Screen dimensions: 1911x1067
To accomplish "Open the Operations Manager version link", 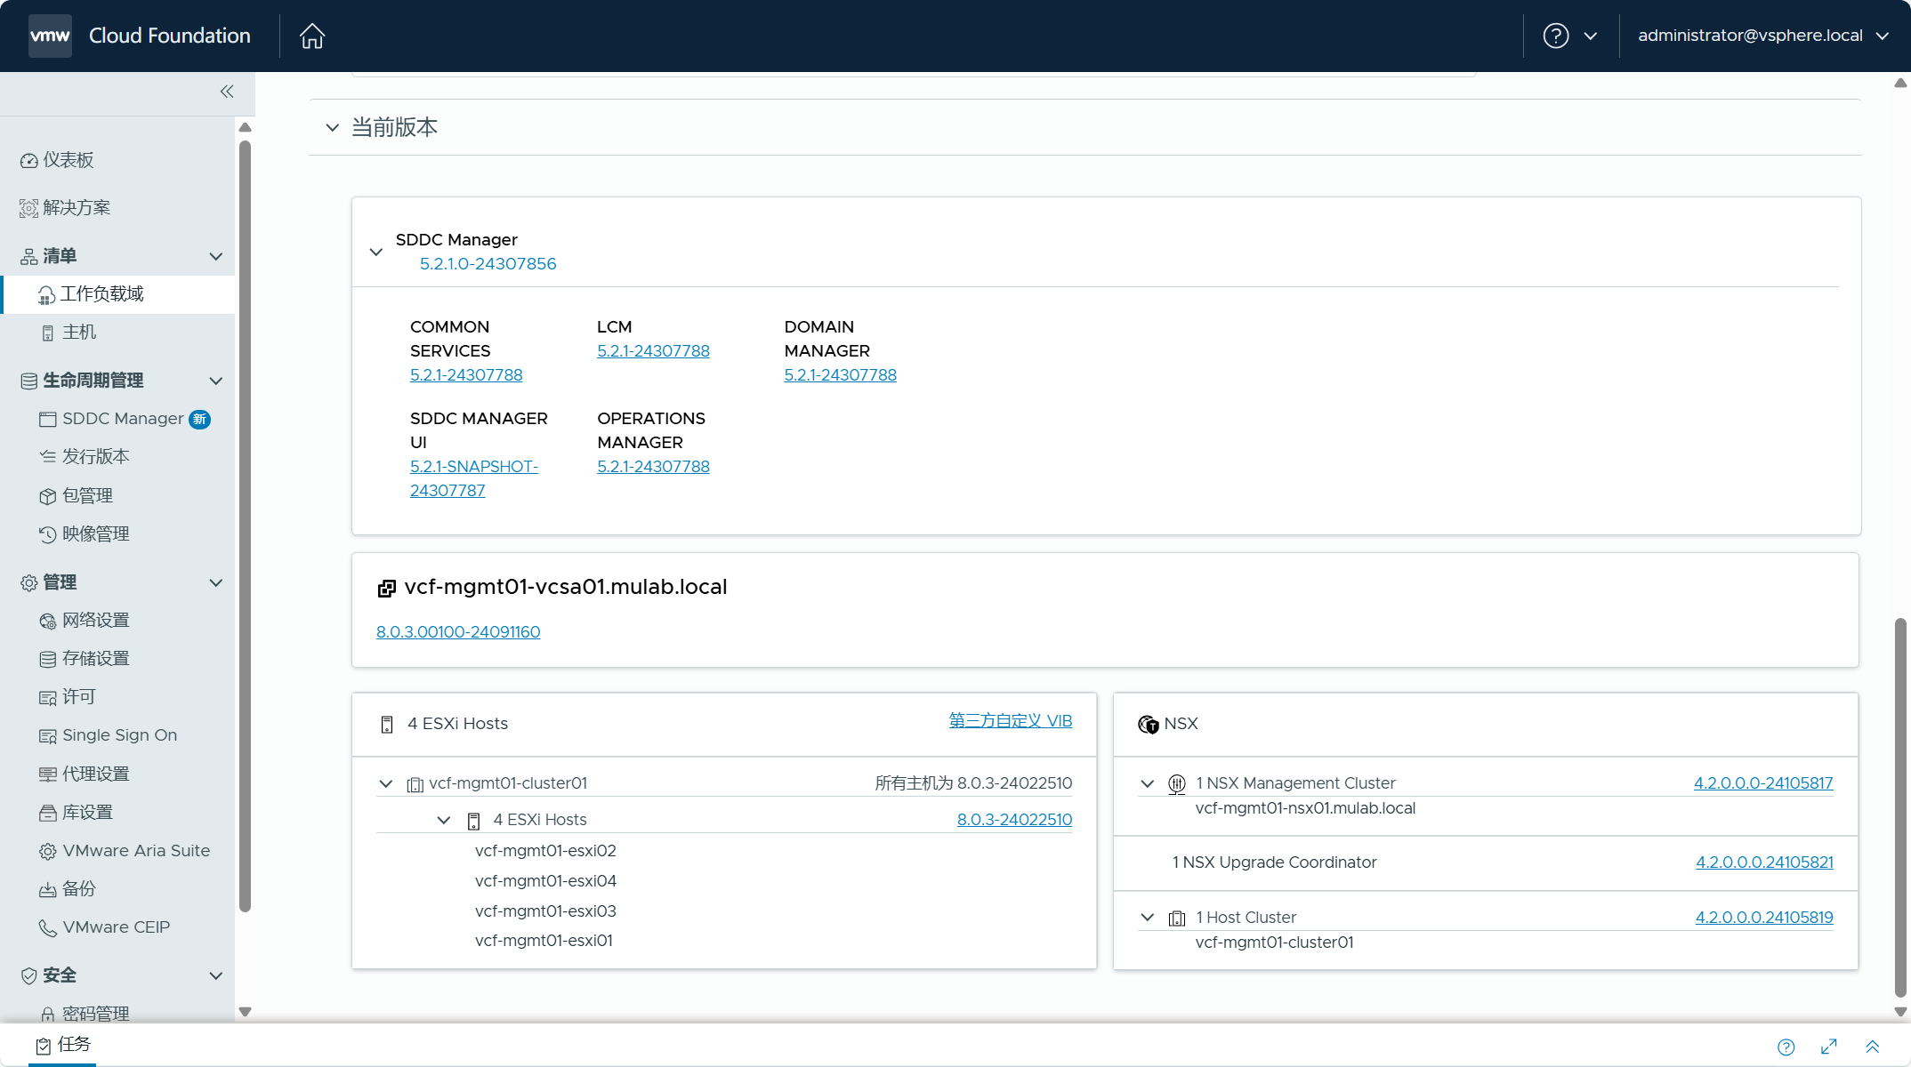I will click(x=653, y=467).
